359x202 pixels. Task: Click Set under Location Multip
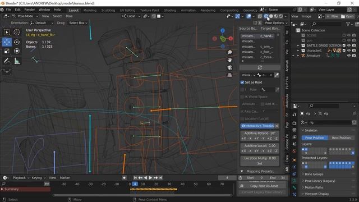click(260, 163)
